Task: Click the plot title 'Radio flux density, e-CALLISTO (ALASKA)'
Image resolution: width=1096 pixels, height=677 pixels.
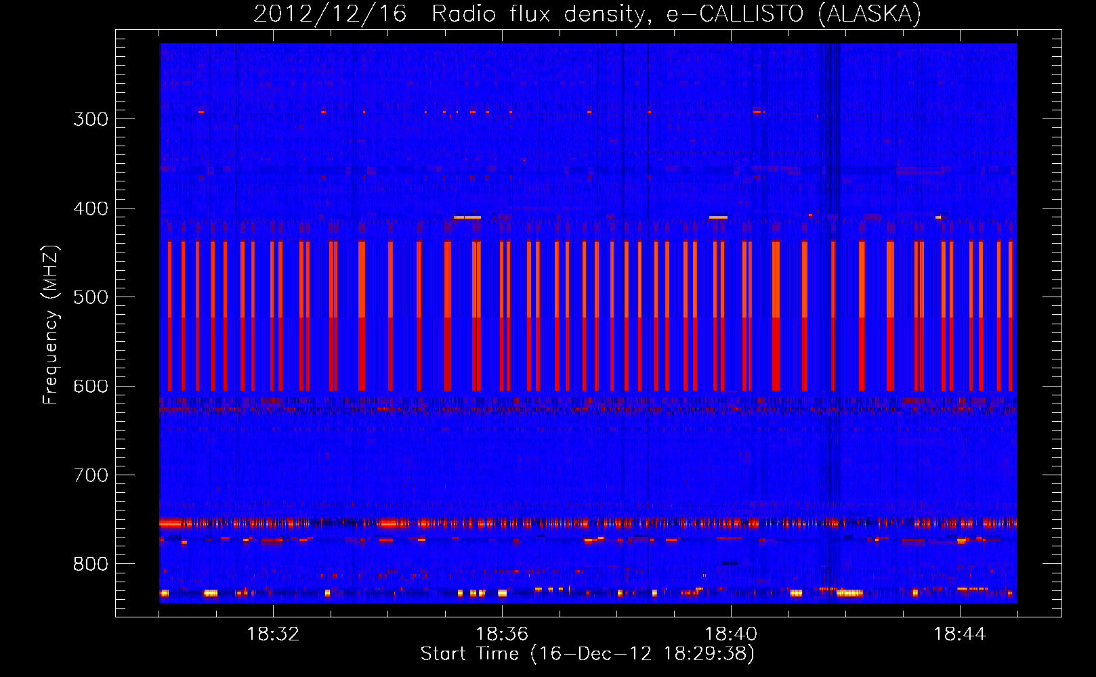Action: pyautogui.click(x=676, y=14)
